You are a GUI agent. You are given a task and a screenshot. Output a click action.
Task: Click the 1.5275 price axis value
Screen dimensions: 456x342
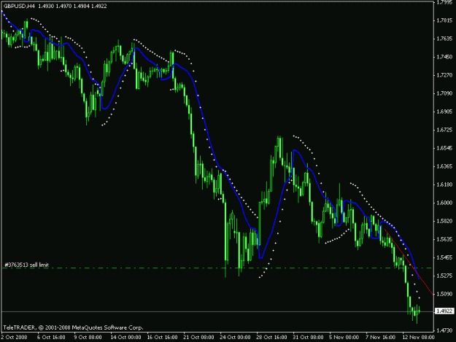click(444, 276)
